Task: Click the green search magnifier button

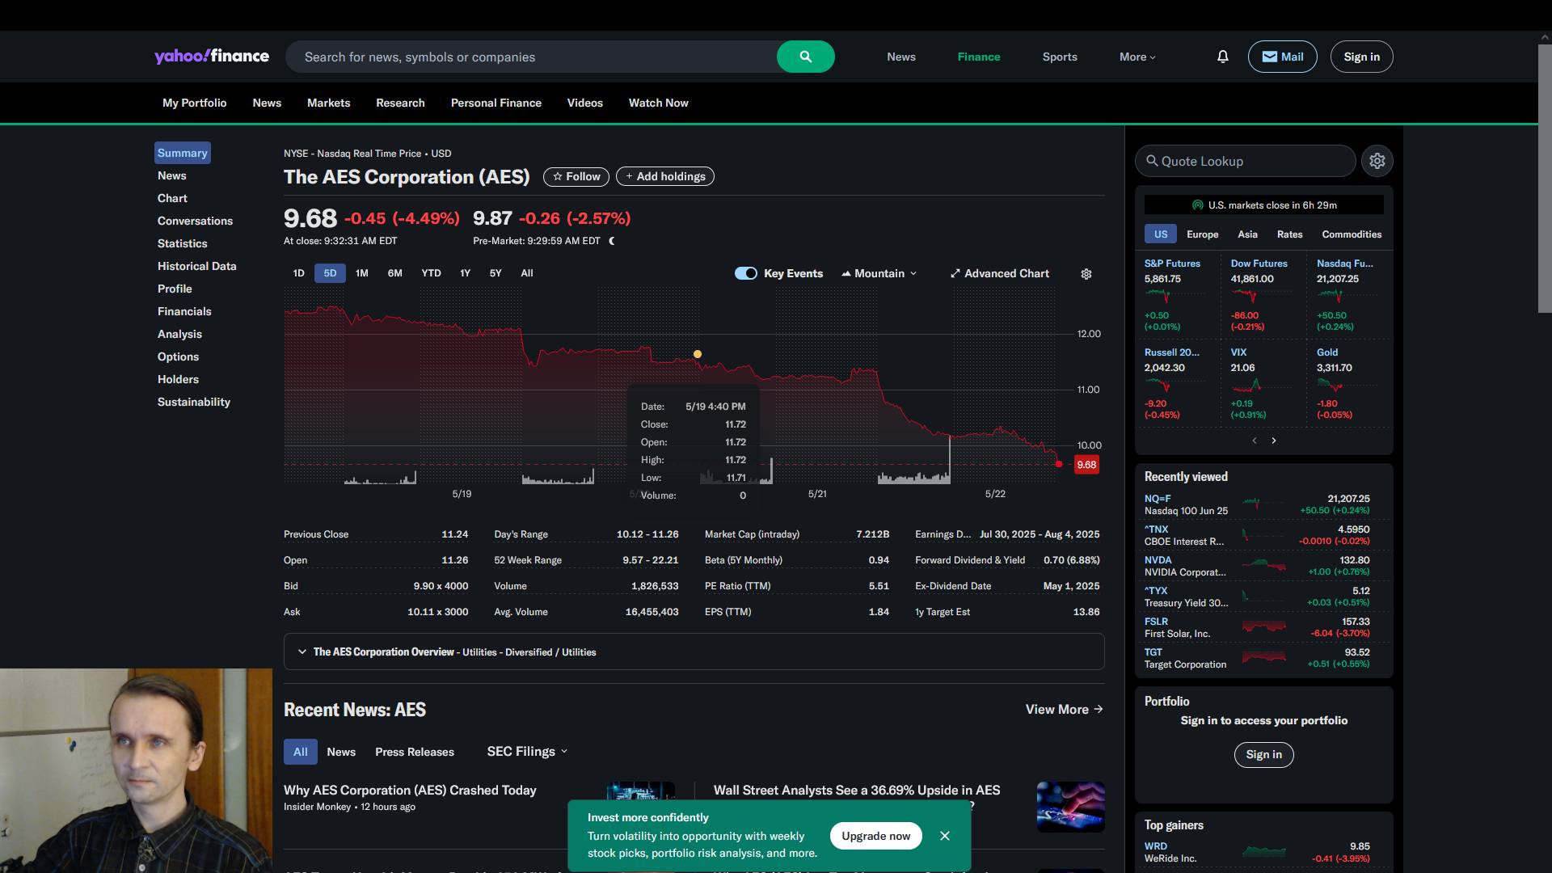Action: pyautogui.click(x=805, y=57)
